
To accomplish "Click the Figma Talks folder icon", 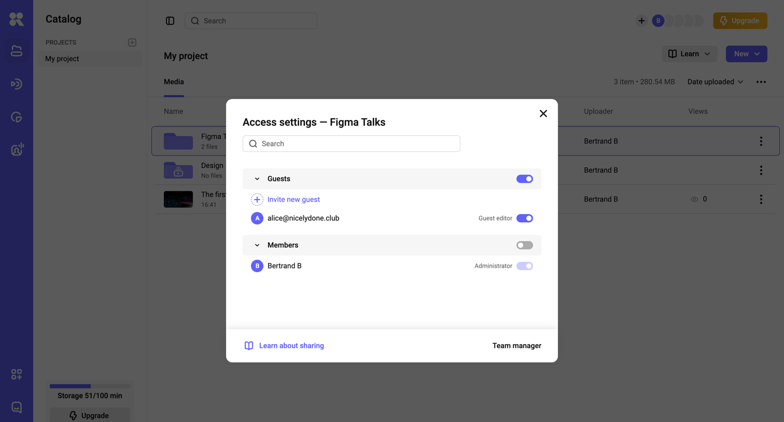I will [178, 141].
